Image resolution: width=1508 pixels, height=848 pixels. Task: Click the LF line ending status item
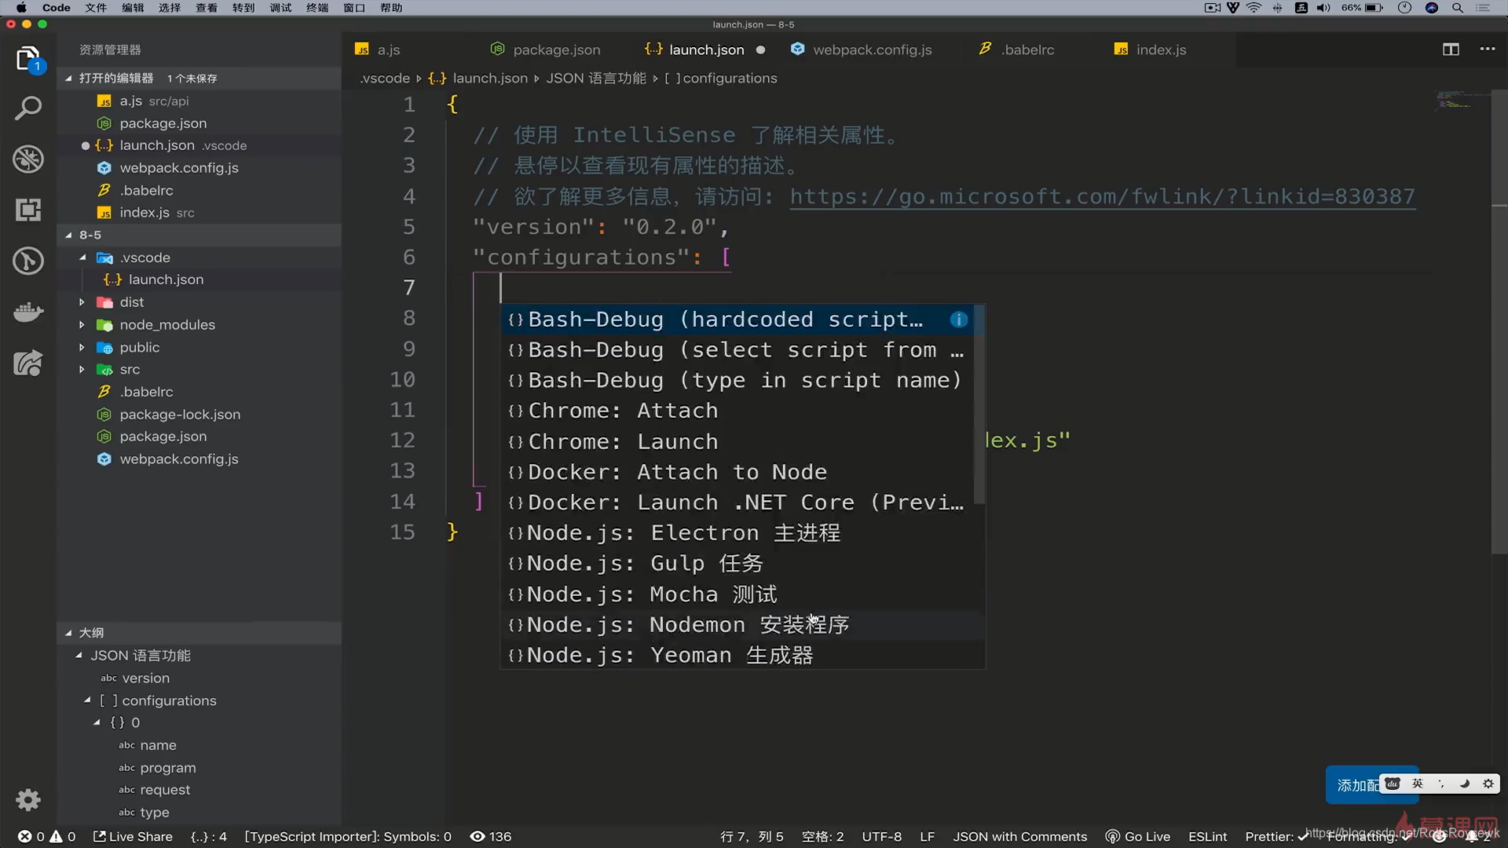tap(927, 837)
